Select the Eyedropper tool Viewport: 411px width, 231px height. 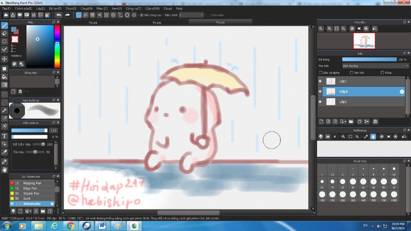click(4, 162)
